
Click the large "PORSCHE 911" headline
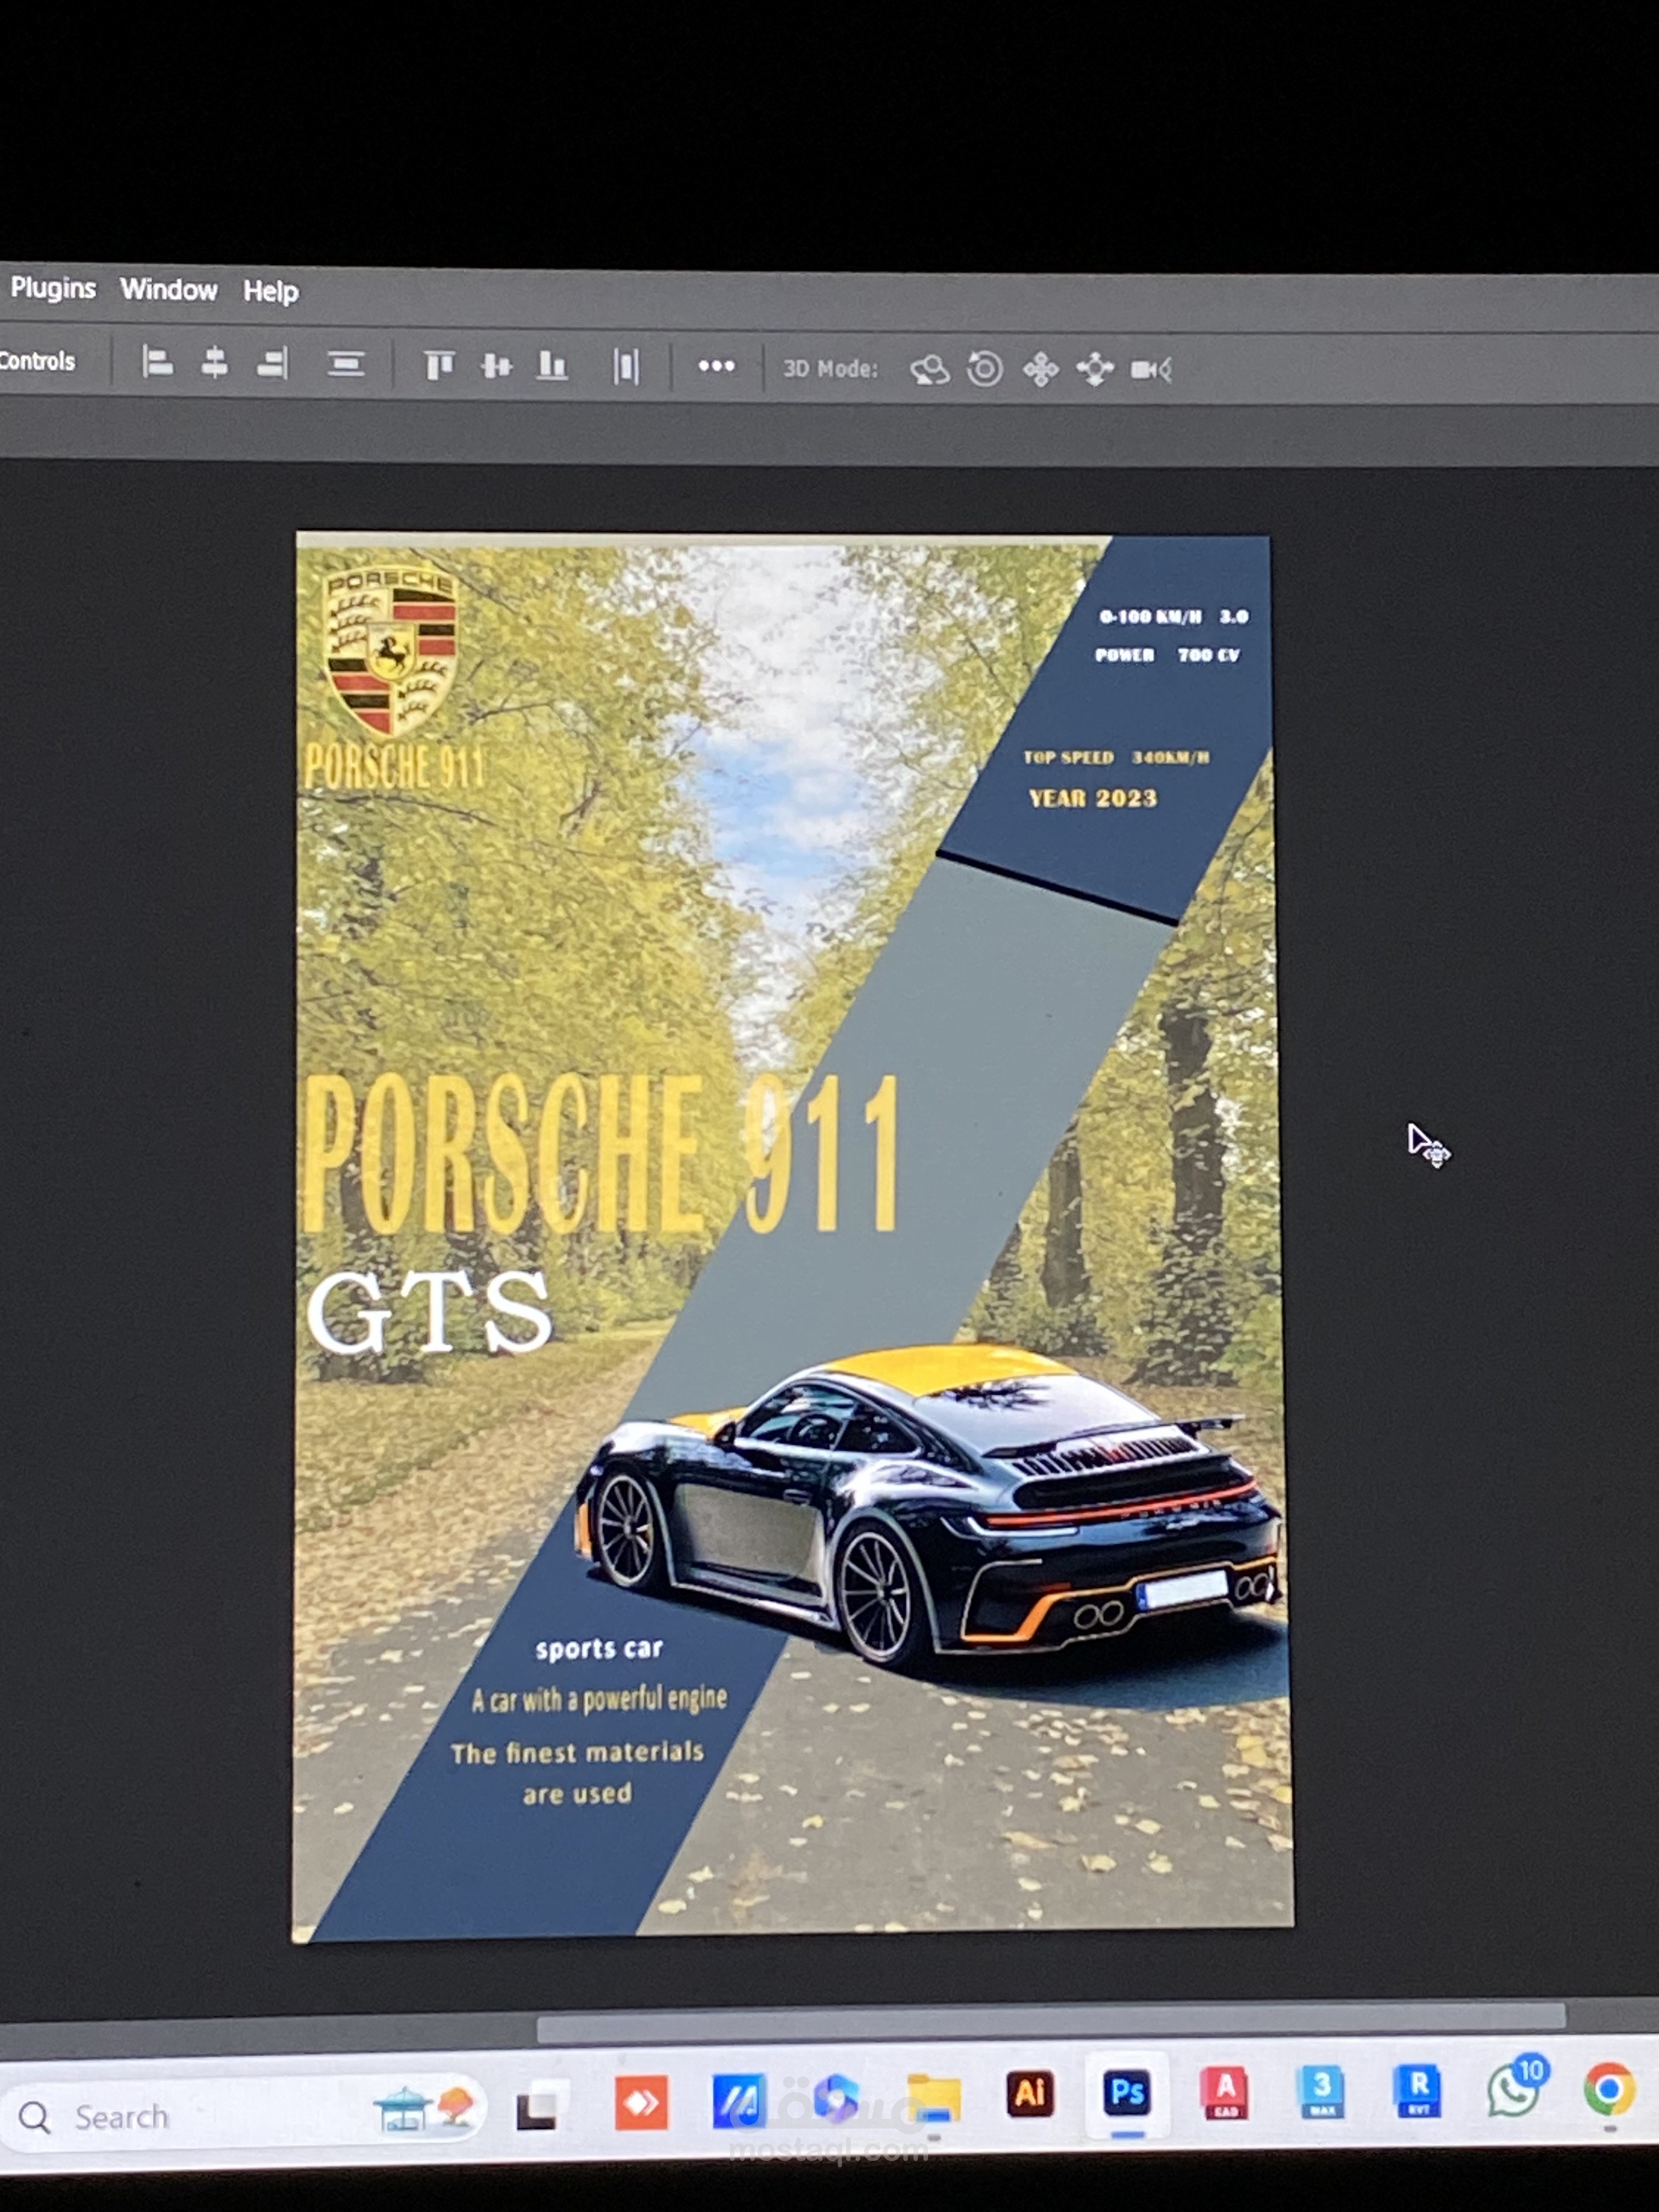click(x=602, y=1153)
